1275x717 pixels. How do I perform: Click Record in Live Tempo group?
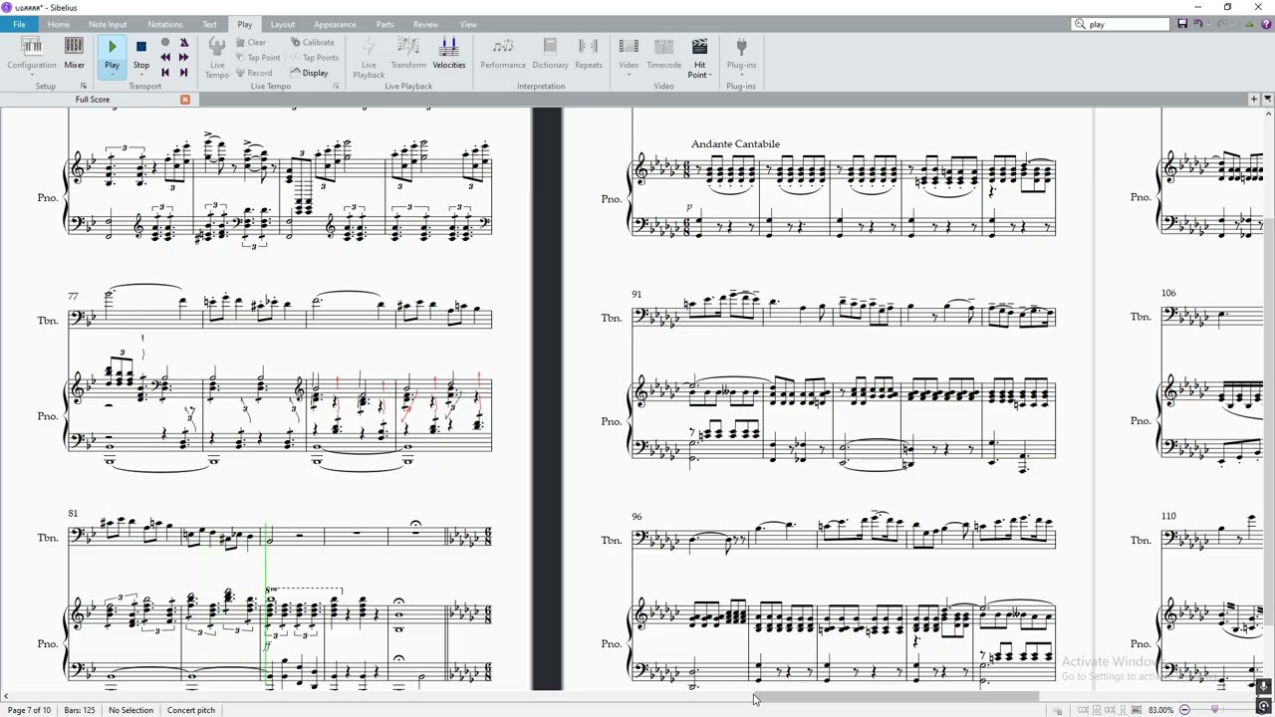[x=254, y=73]
